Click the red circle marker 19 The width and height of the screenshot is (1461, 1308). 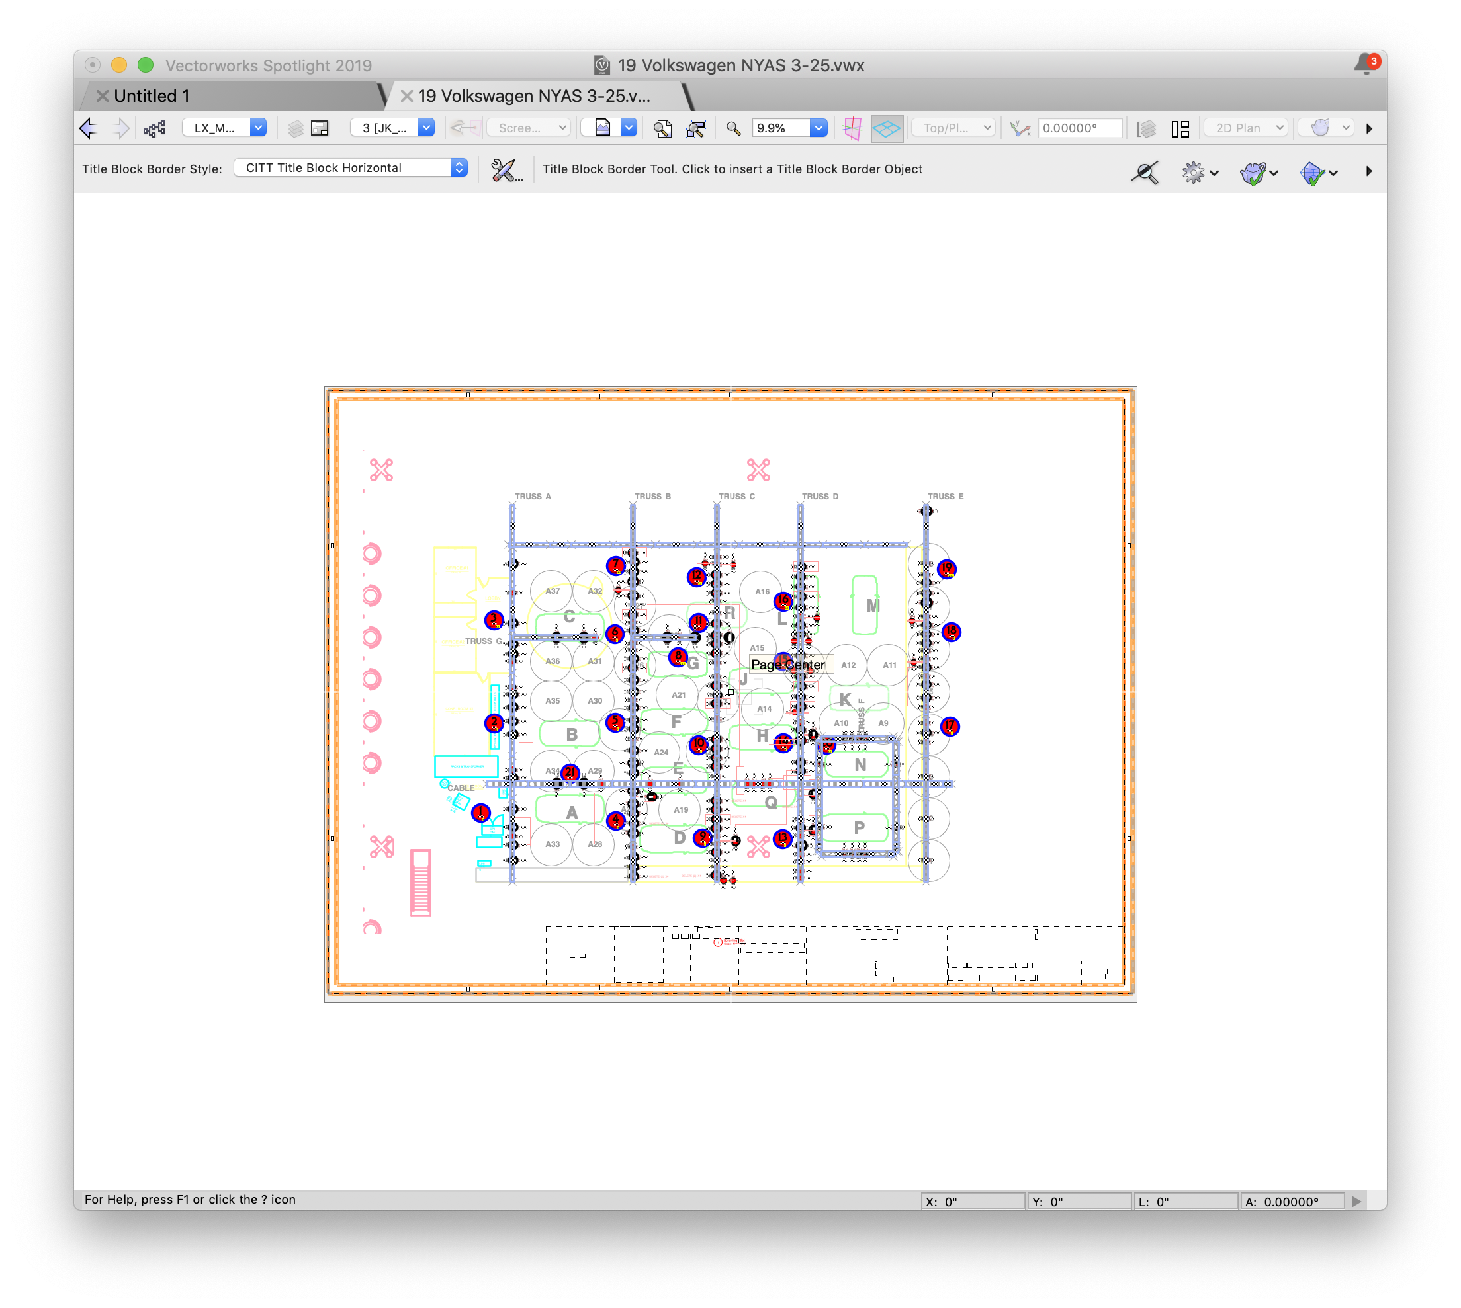(x=947, y=569)
